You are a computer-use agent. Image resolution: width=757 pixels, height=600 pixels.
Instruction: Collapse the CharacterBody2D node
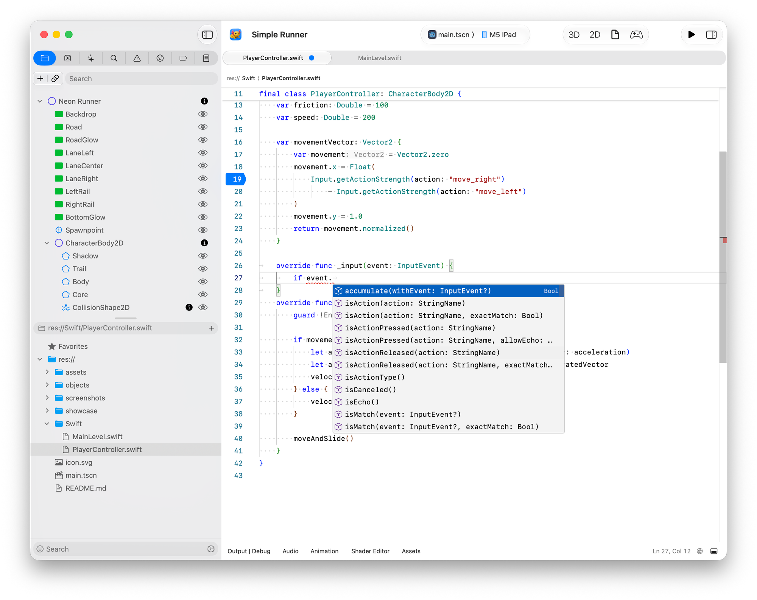47,243
